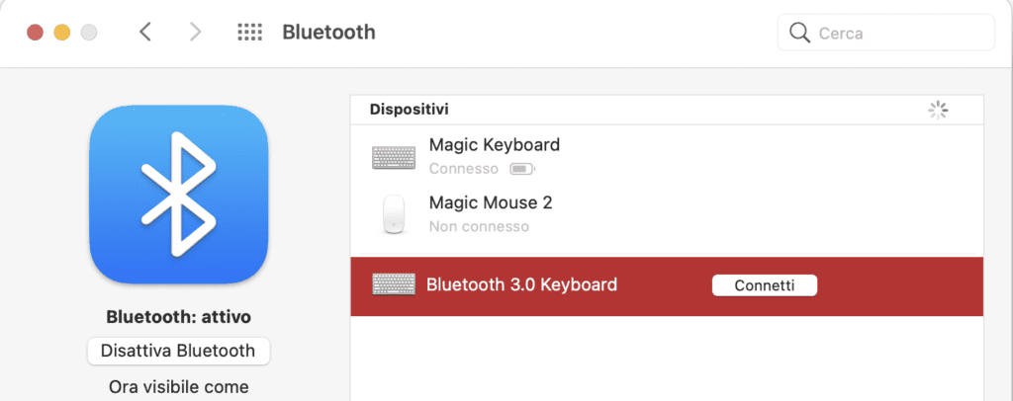Go forward using the right chevron arrow
This screenshot has height=401, width=1013.
click(x=195, y=32)
